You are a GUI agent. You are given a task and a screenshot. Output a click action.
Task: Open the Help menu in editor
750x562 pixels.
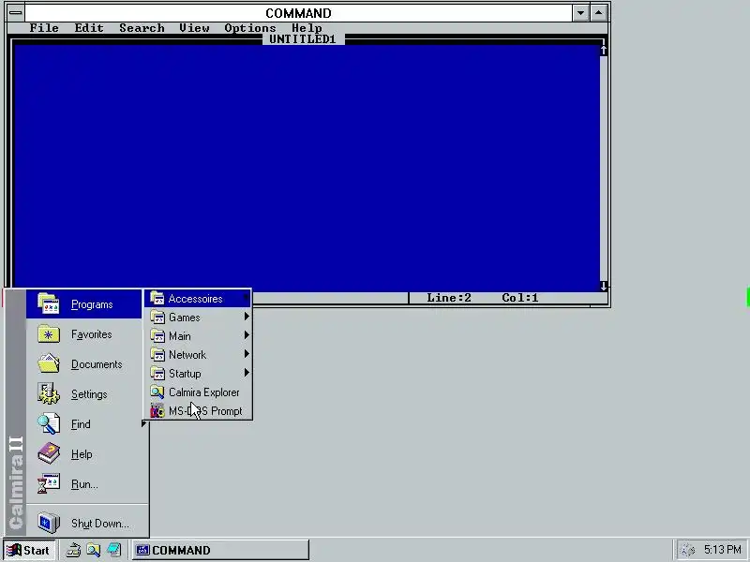click(307, 28)
